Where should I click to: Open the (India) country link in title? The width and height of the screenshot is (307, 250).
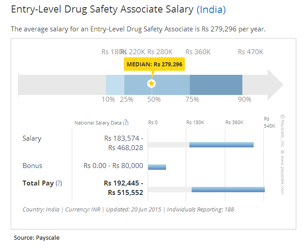tap(211, 9)
